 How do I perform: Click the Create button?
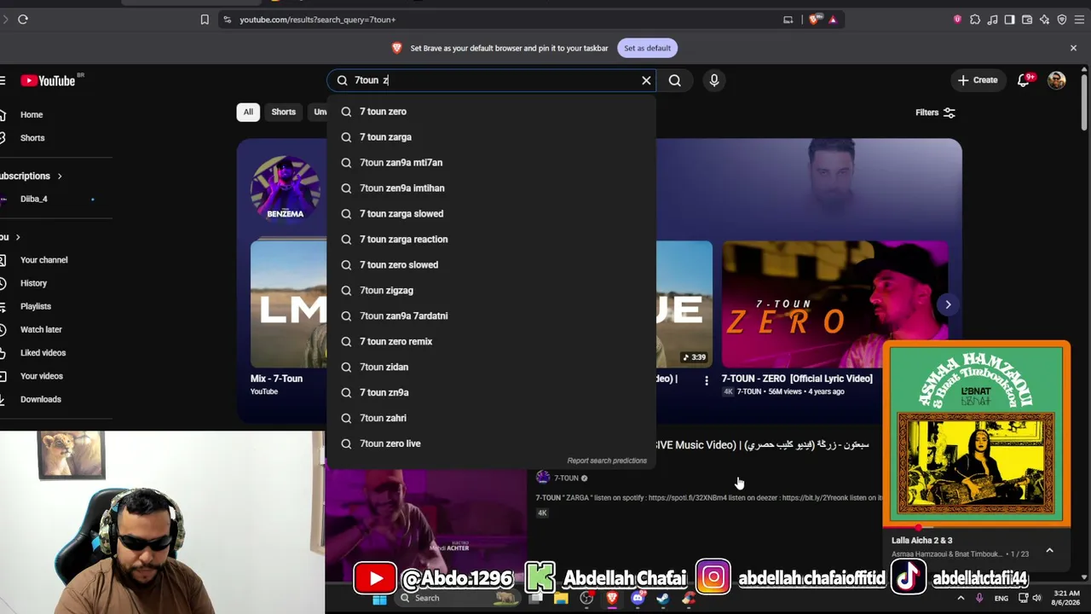[977, 80]
